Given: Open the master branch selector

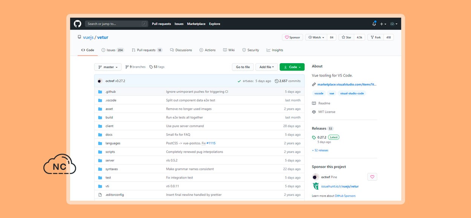Looking at the screenshot, I should 108,67.
